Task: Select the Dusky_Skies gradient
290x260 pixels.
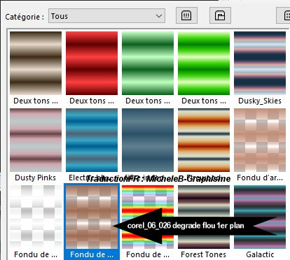Action: (x=260, y=63)
